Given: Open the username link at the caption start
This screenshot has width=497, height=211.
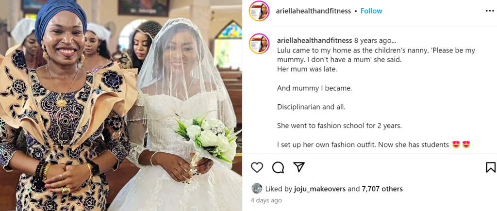Looking at the screenshot, I should 315,41.
